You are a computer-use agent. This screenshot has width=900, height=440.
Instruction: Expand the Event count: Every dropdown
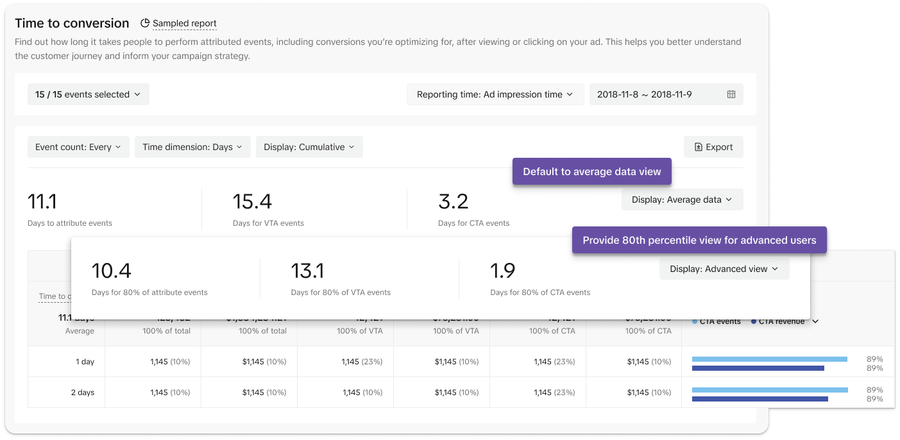[78, 147]
